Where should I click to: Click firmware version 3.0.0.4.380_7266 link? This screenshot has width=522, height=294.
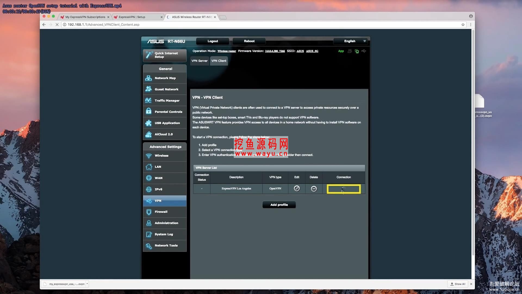click(275, 51)
